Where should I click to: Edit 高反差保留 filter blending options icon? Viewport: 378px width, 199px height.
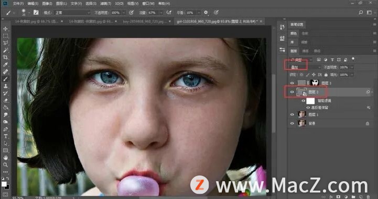[x=369, y=108]
